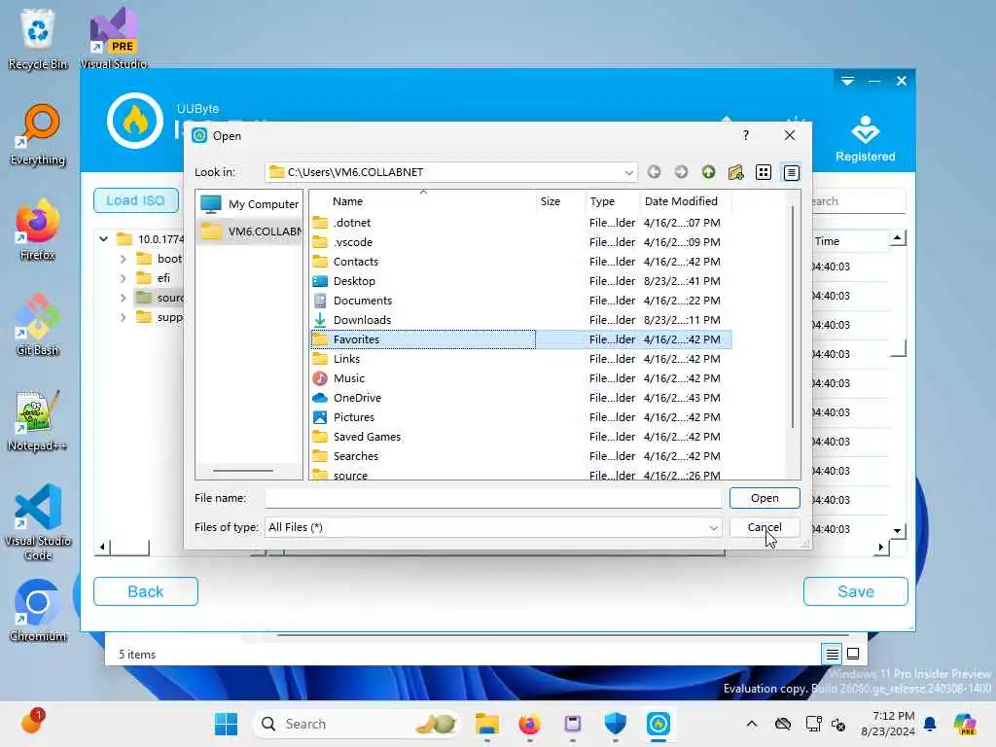This screenshot has width=996, height=747.
Task: Expand the support folder tree node
Action: (123, 318)
